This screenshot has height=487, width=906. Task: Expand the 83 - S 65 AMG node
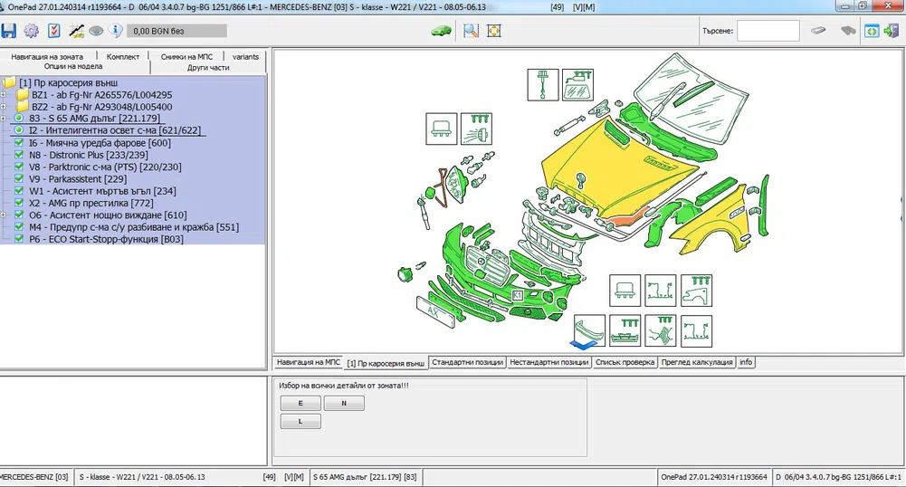click(x=3, y=119)
